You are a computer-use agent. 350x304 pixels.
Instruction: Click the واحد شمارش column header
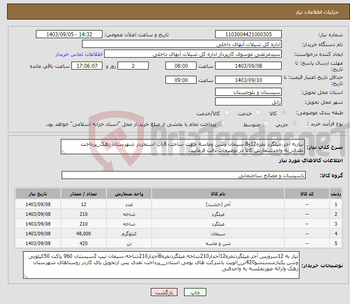129,194
